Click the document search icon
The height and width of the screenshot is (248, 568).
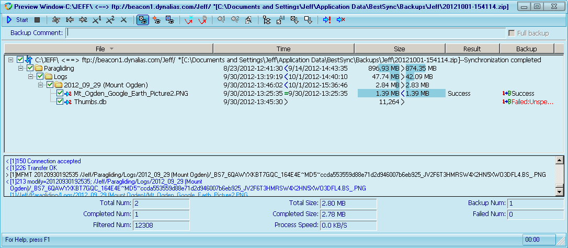tap(248, 20)
